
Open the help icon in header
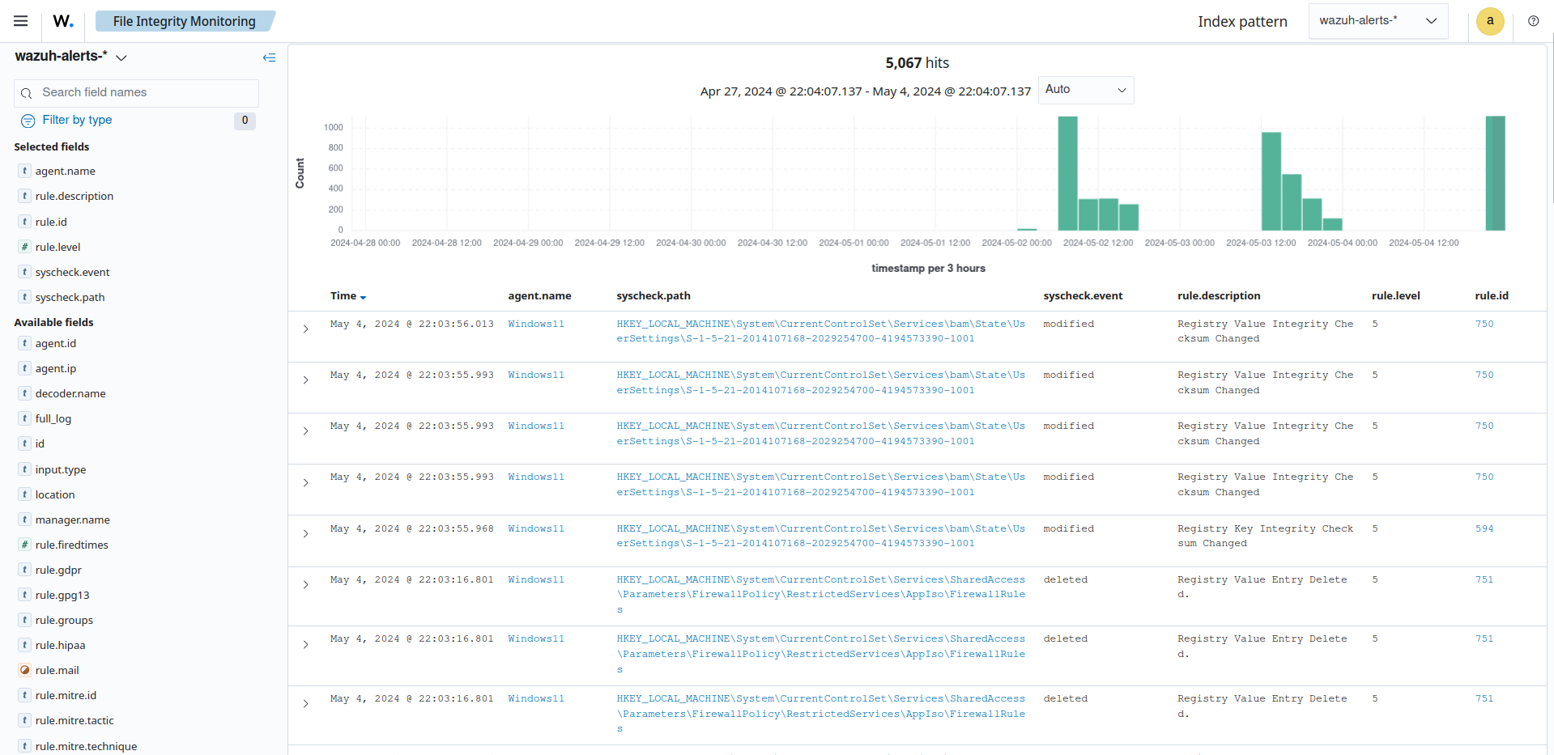1533,21
